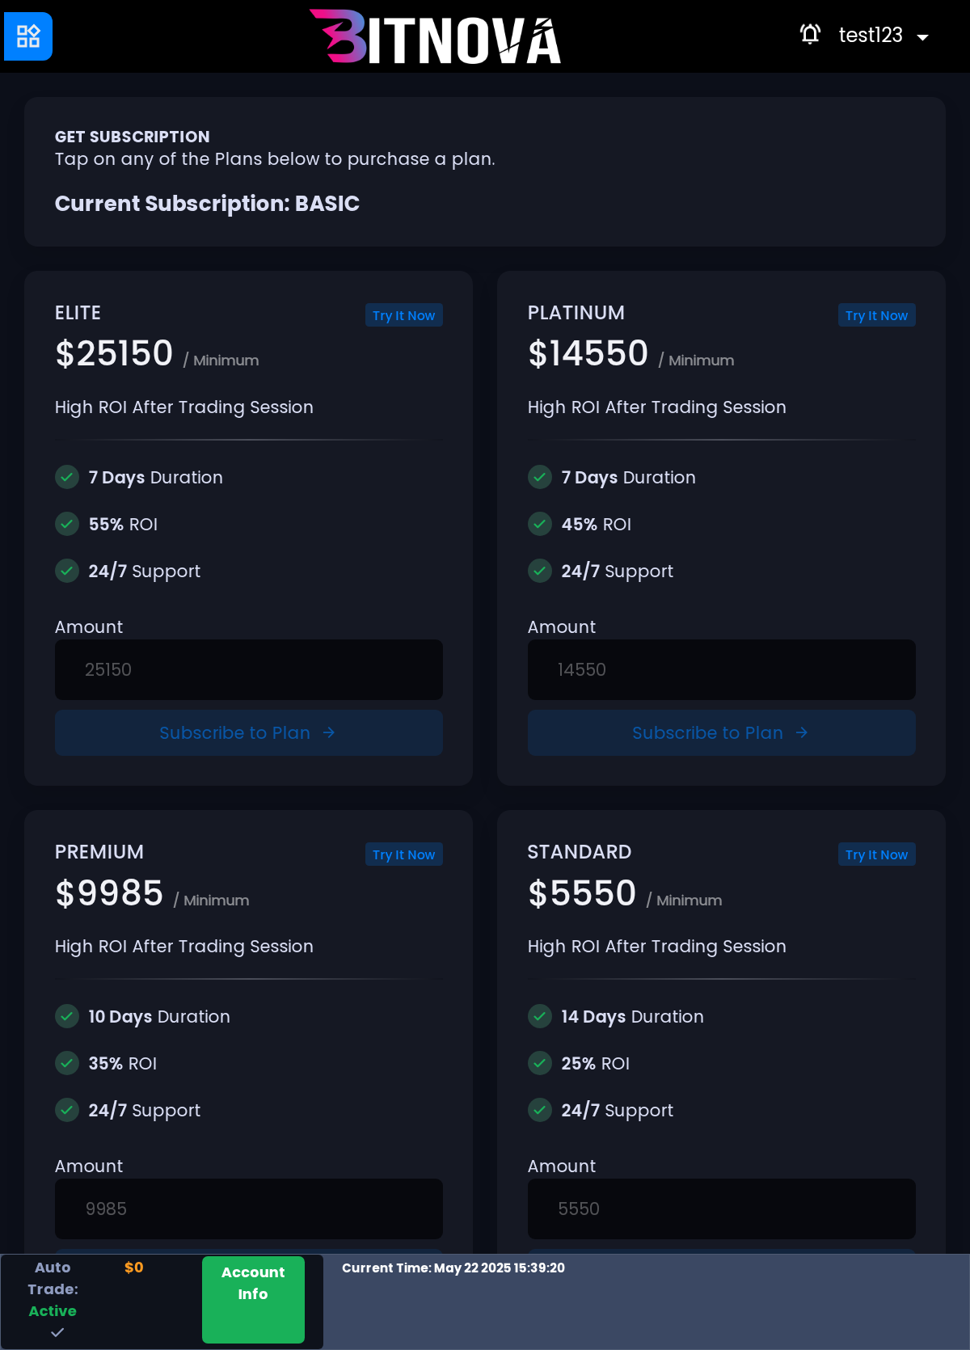Subscribe to the PLATINUM plan

pos(722,732)
